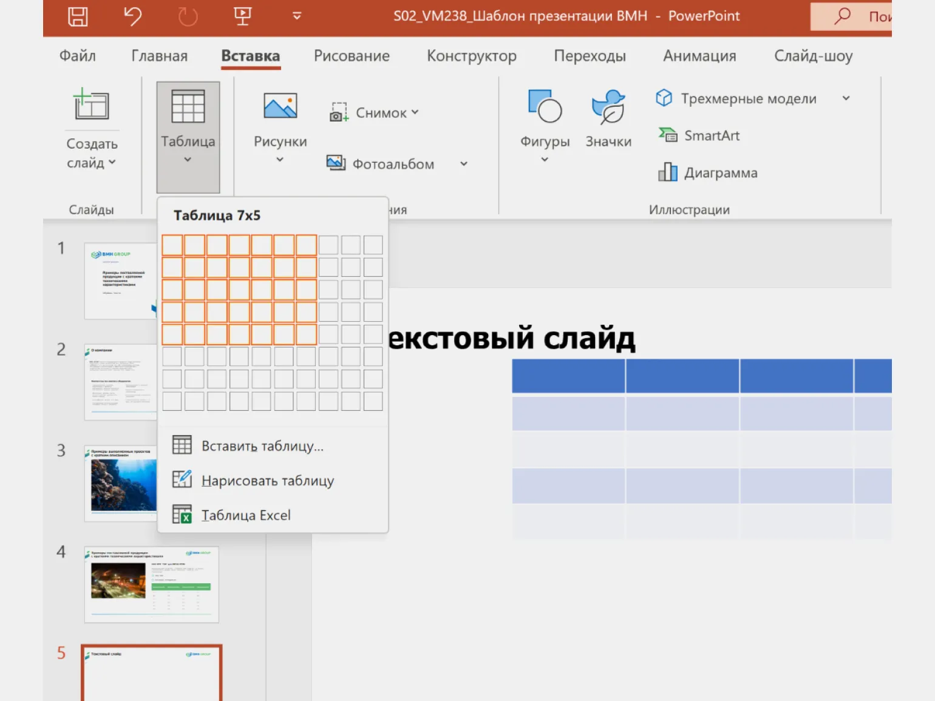Click the Таблица 7x5 heading
This screenshot has width=935, height=701.
point(217,215)
